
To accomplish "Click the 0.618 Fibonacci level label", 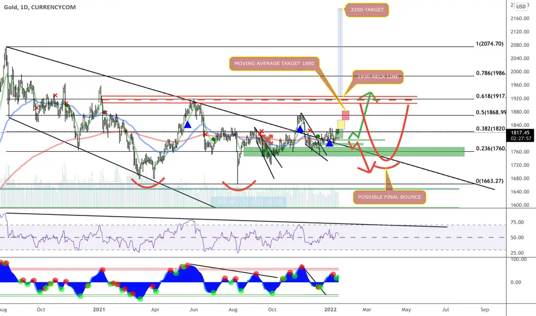I will click(x=491, y=97).
